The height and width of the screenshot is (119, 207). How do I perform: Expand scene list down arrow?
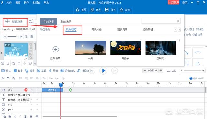point(35,64)
